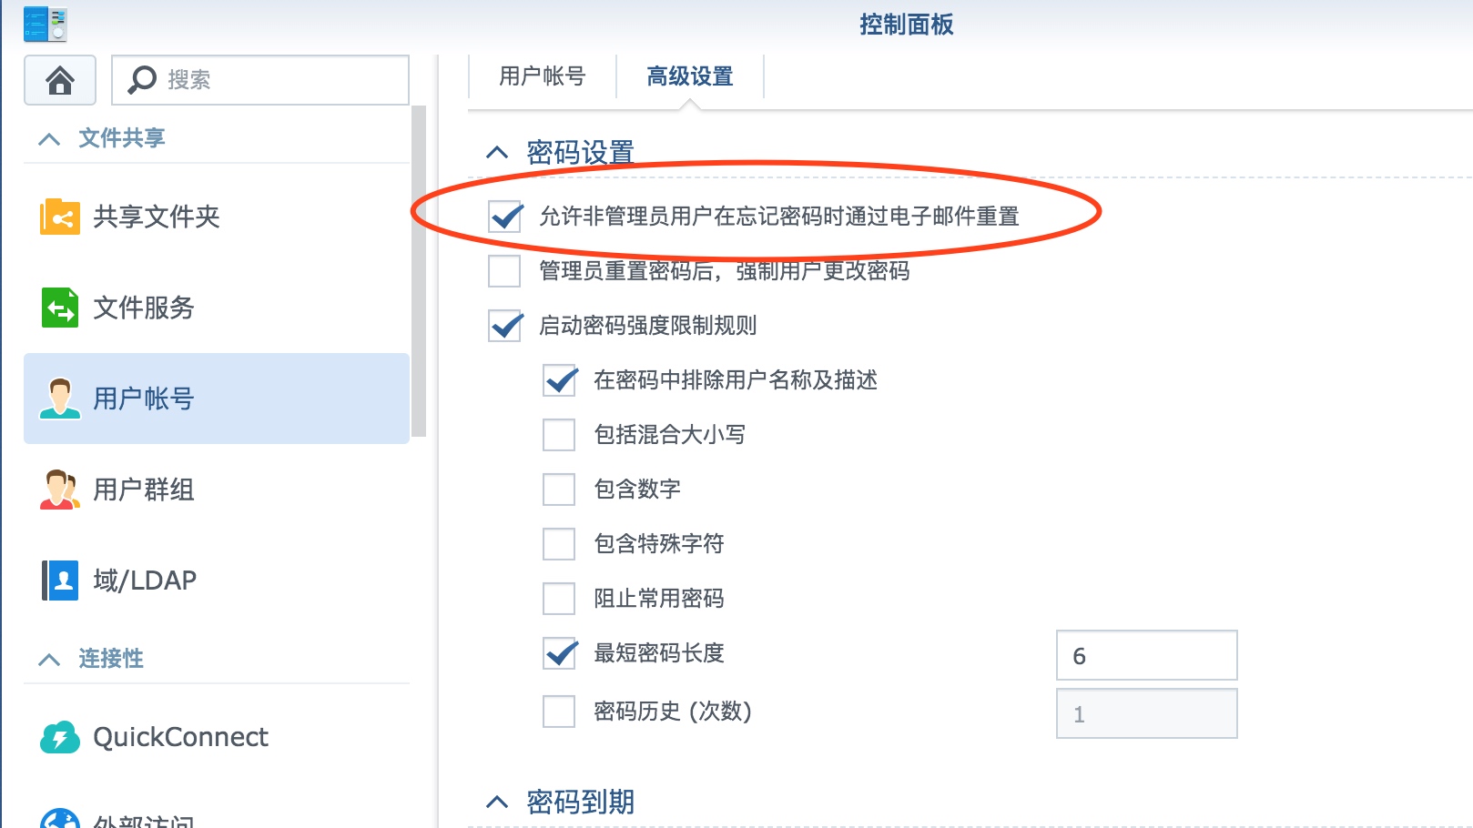This screenshot has width=1473, height=828.
Task: Collapse the 密码到期 section
Action: coord(497,802)
